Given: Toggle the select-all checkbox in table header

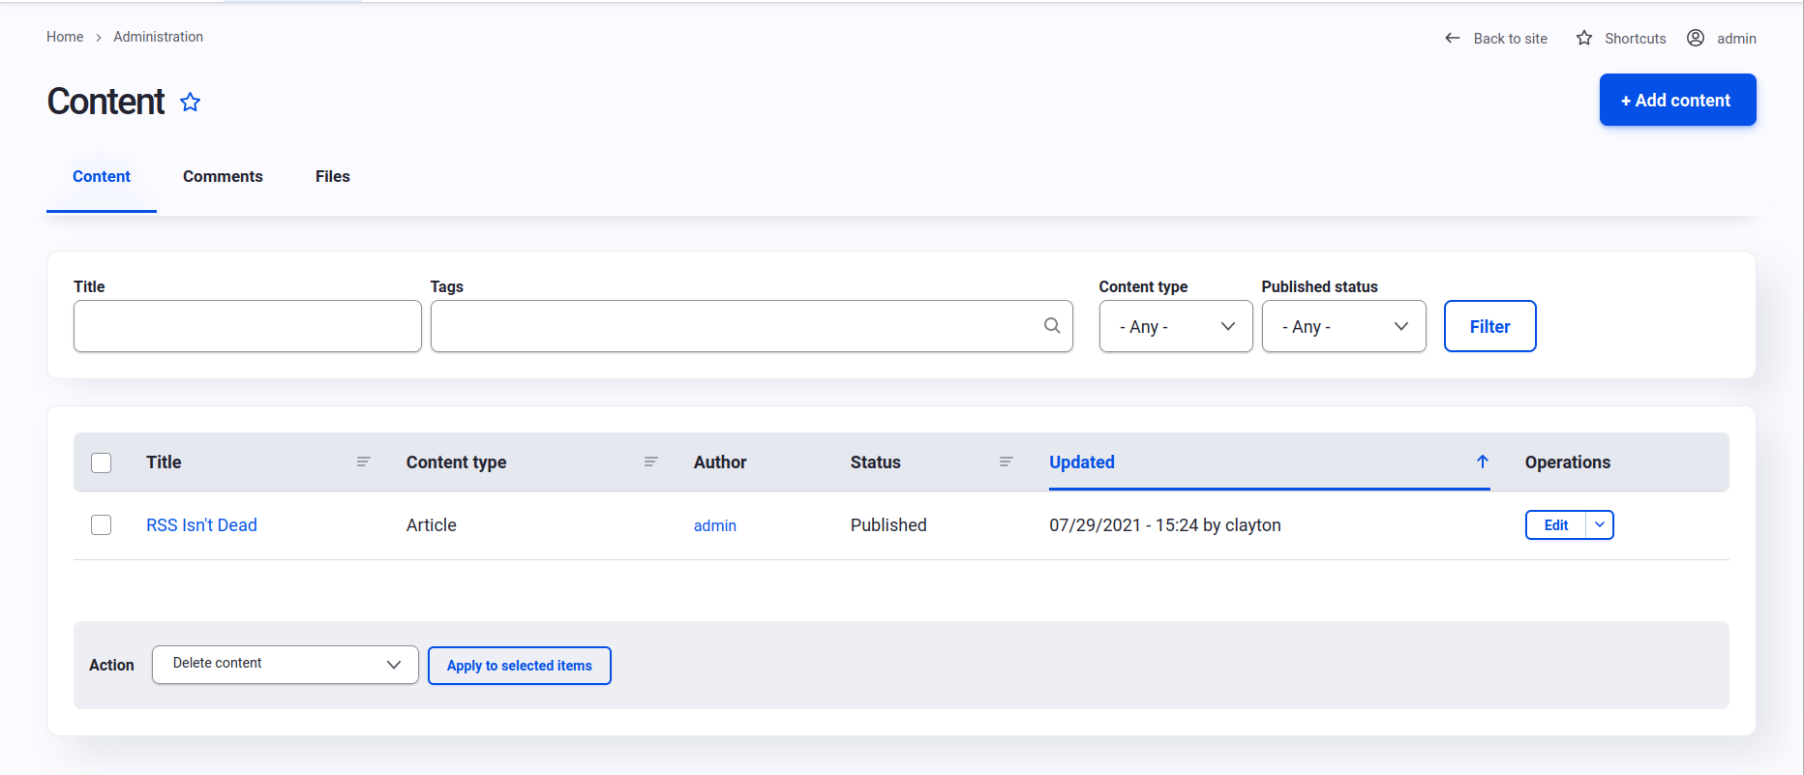Looking at the screenshot, I should click(102, 462).
